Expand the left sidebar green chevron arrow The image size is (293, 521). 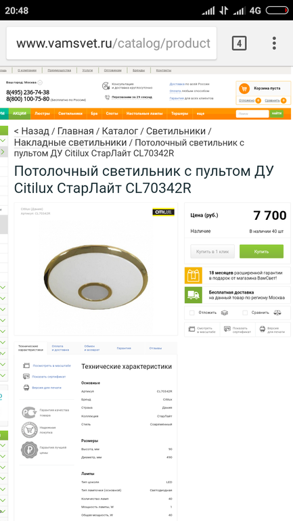tap(3, 152)
